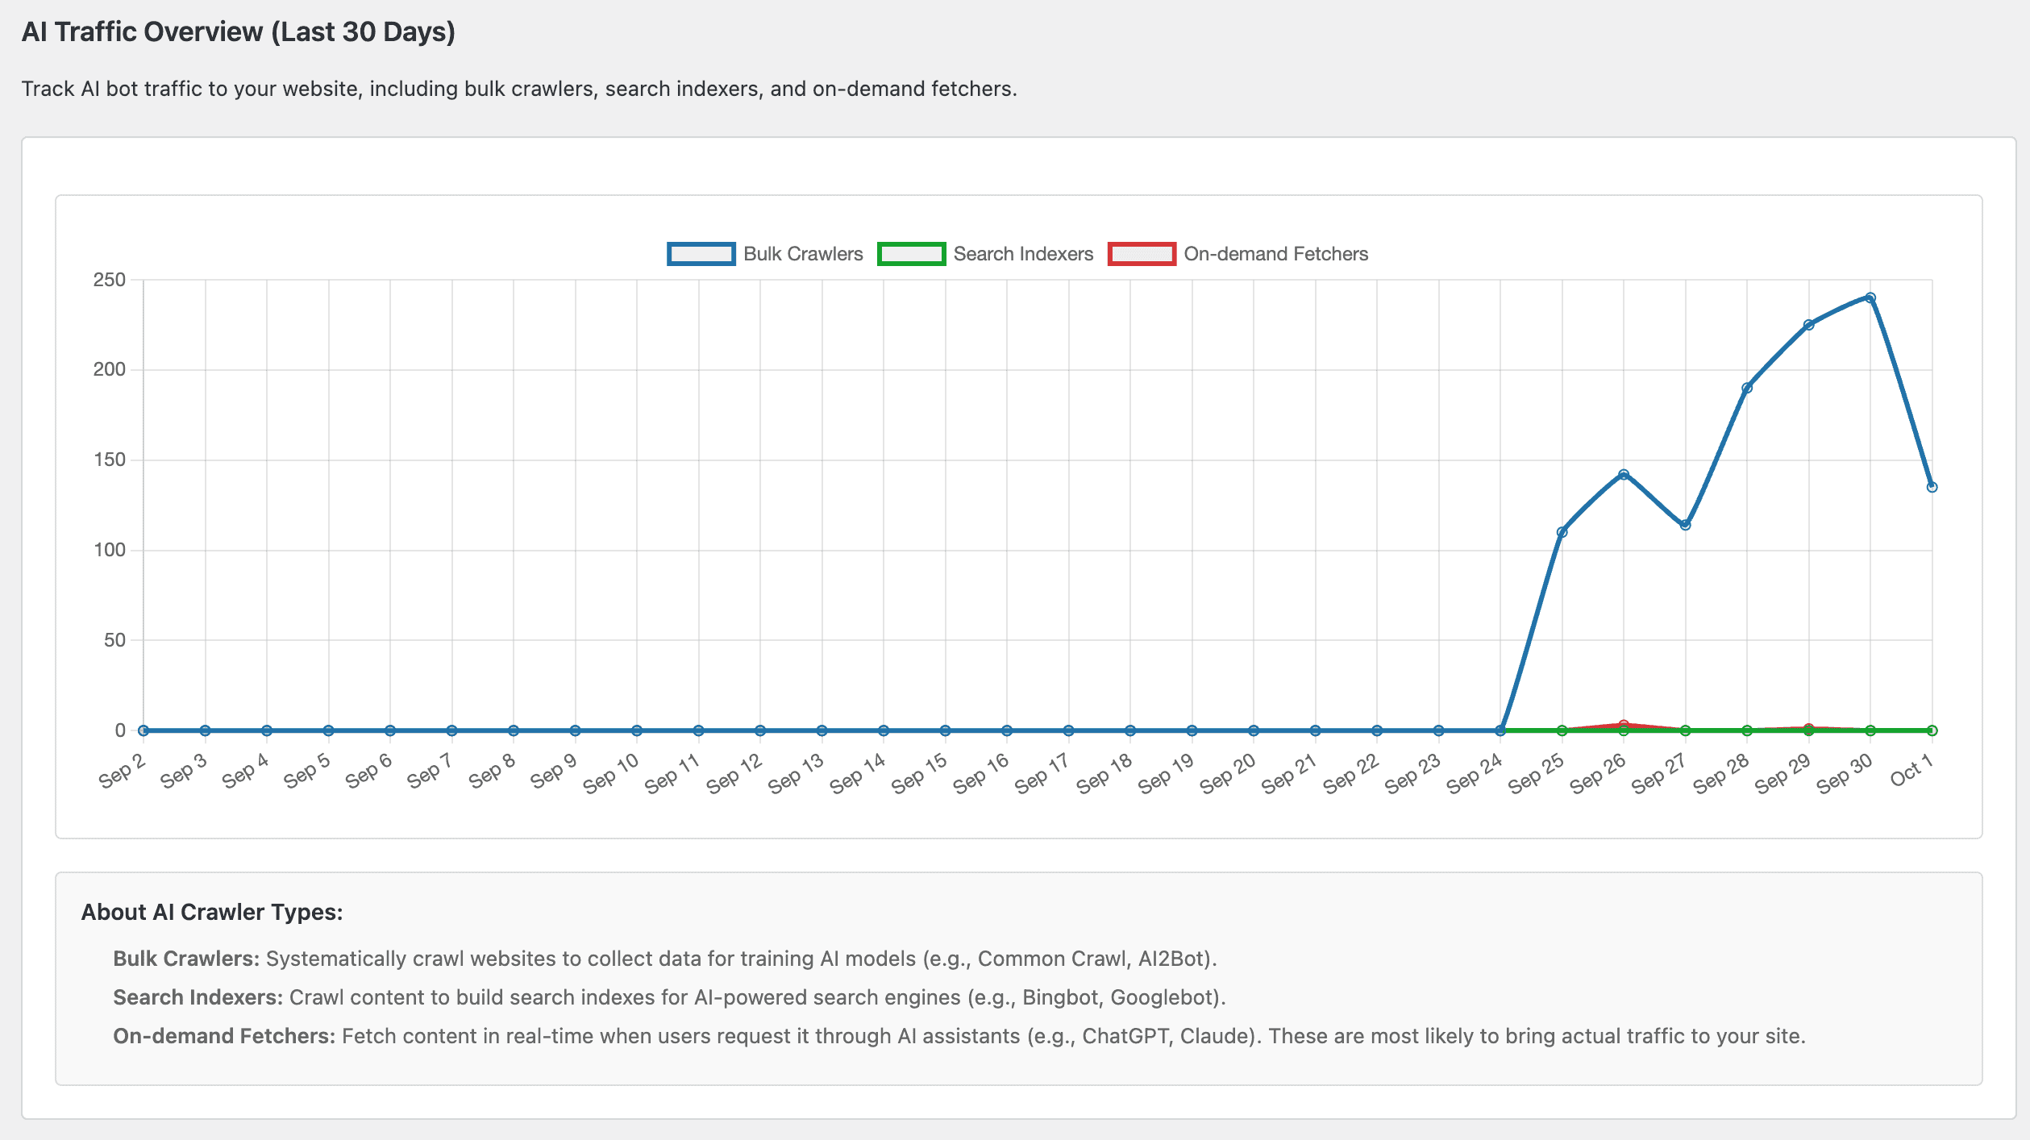Click the Sep 25 Bulk Crawlers data point
The height and width of the screenshot is (1140, 2030).
tap(1562, 532)
